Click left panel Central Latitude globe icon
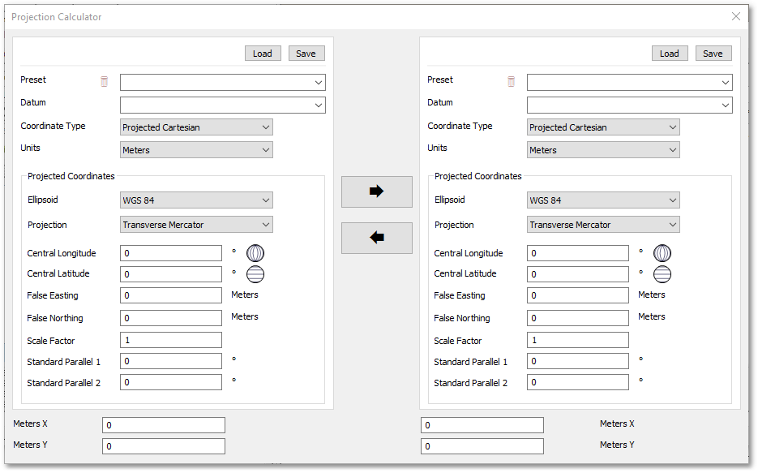The width and height of the screenshot is (758, 473). click(255, 274)
